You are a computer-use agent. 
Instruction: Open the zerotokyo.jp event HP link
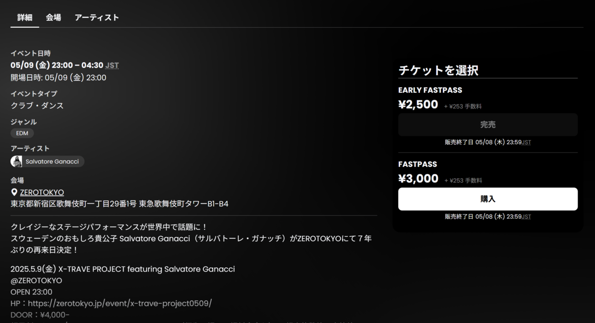click(119, 303)
